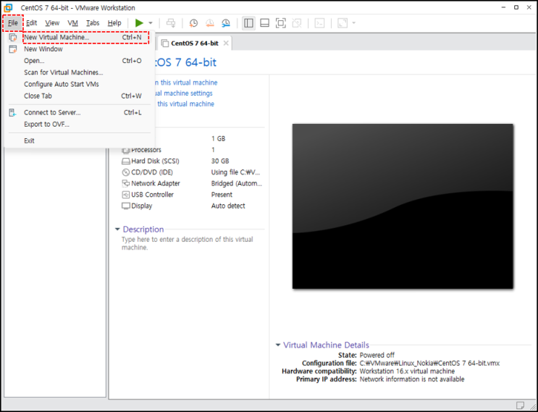Select Open... in the File menu

79,61
